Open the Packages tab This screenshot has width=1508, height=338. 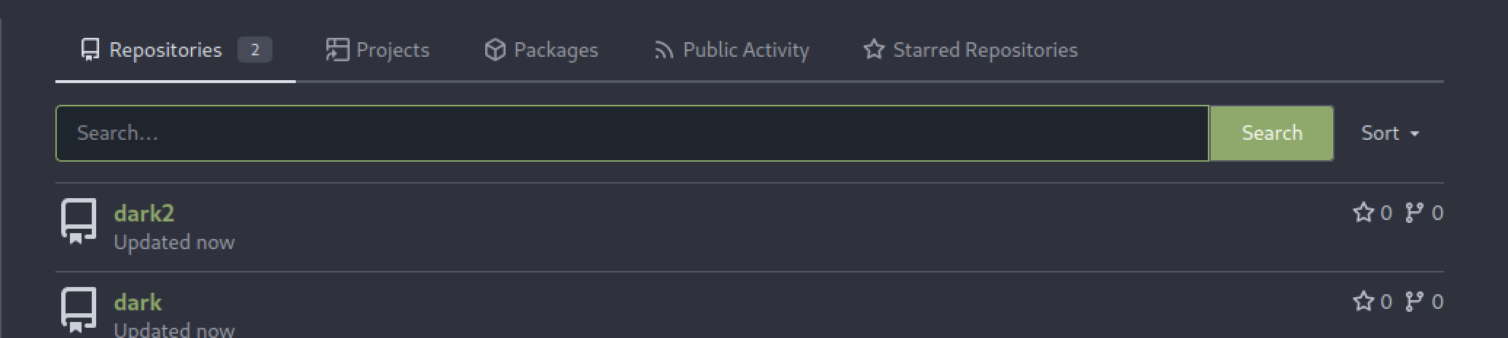pyautogui.click(x=555, y=50)
